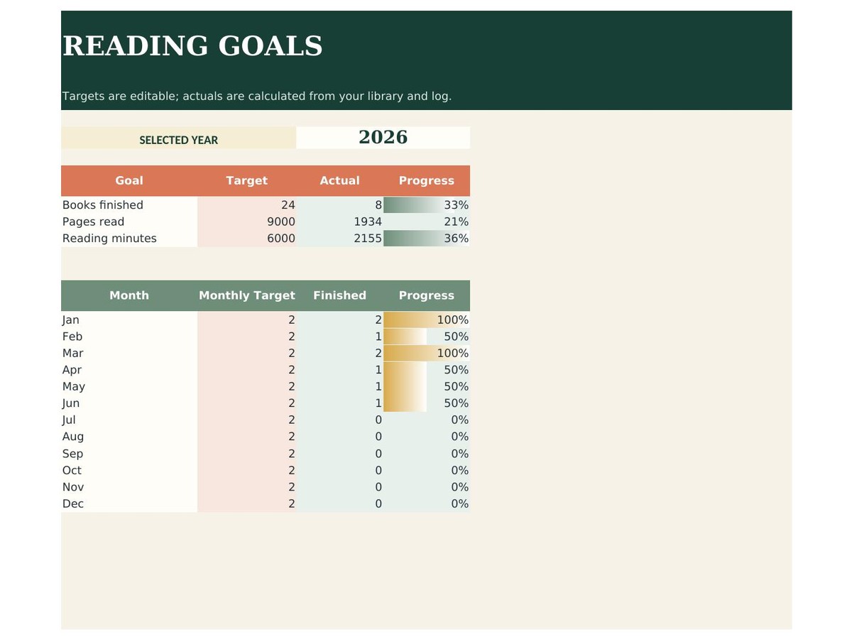
Task: Click the READING GOALS title
Action: coord(192,46)
